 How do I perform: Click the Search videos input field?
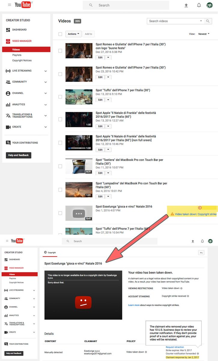(173, 21)
